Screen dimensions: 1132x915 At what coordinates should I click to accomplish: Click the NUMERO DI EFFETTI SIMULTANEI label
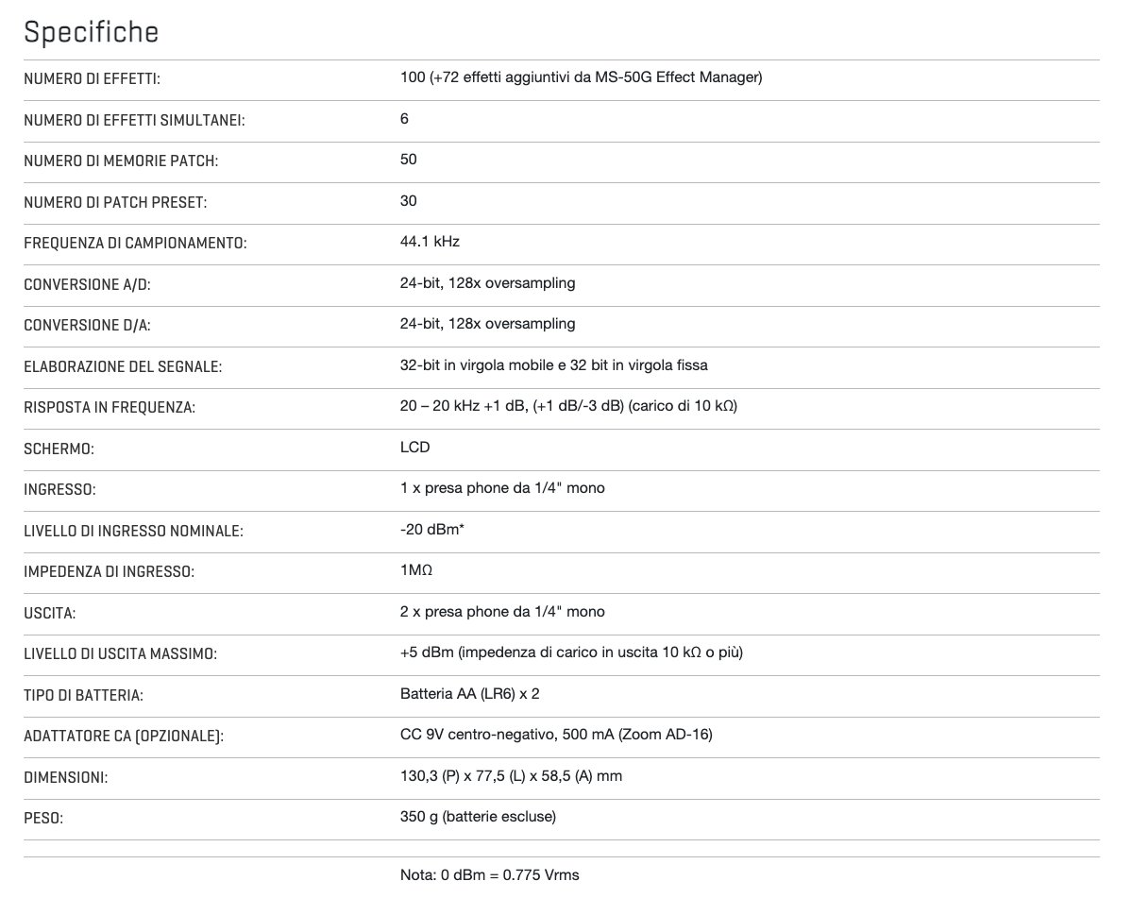[x=134, y=121]
